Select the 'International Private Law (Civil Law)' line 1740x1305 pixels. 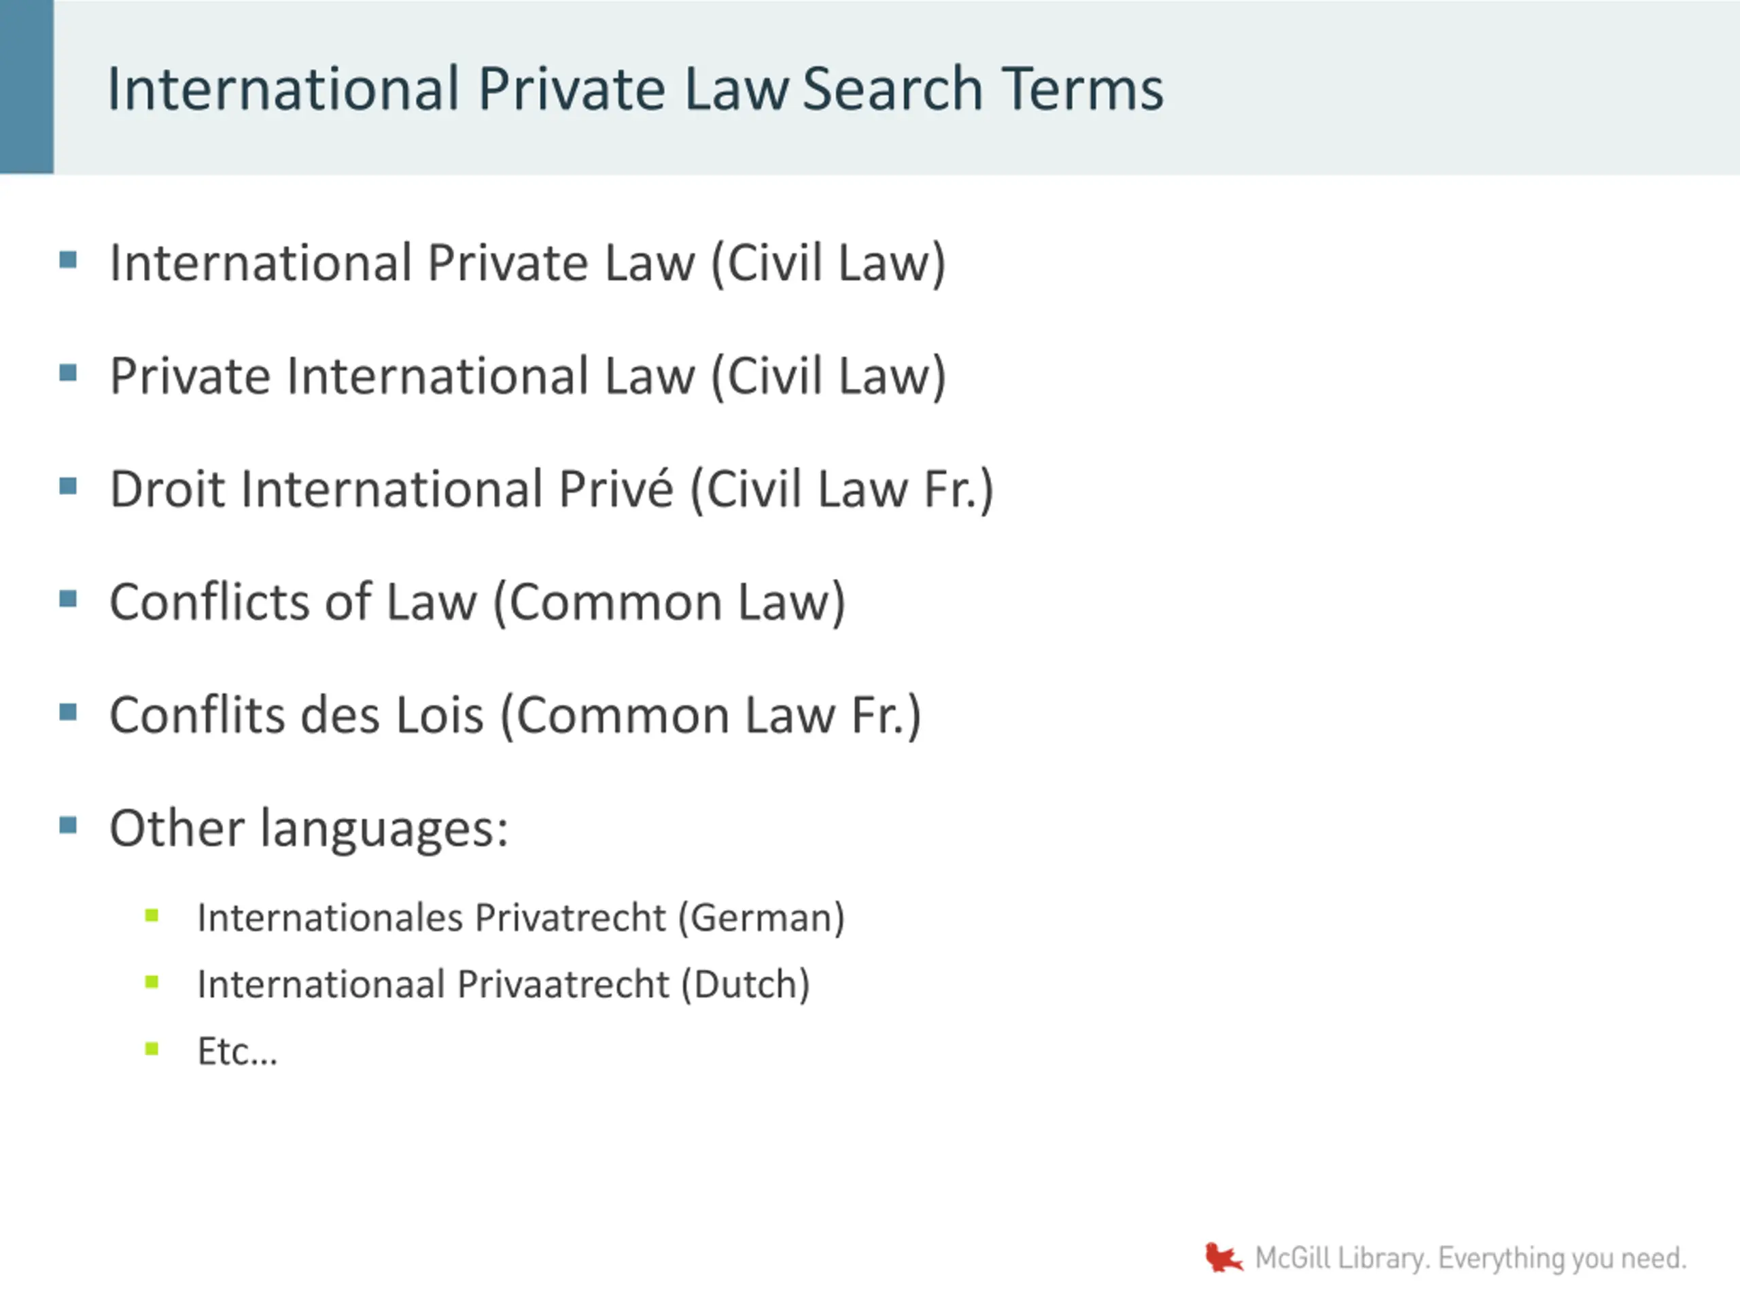point(527,263)
